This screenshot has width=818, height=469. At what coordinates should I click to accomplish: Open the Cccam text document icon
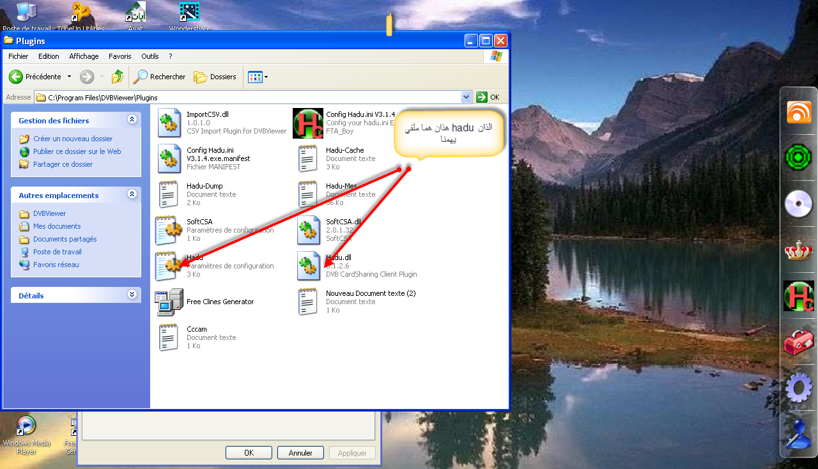click(x=169, y=337)
